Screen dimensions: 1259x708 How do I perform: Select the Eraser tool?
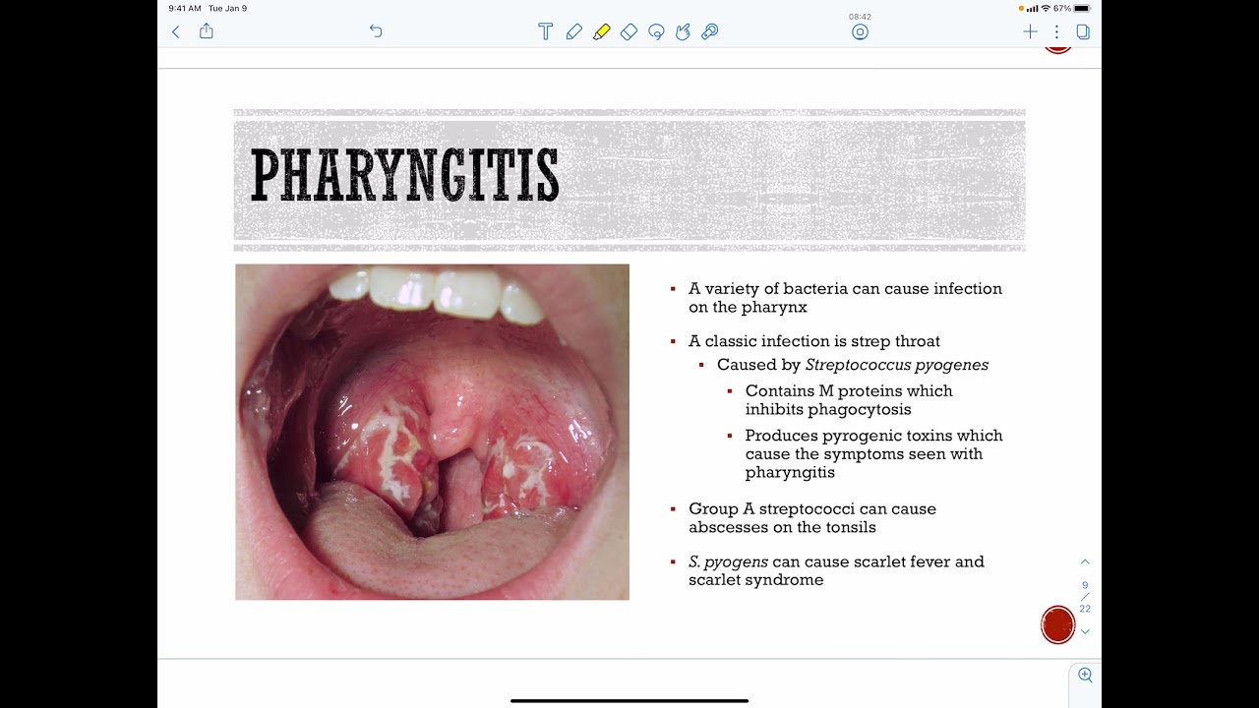(x=629, y=31)
